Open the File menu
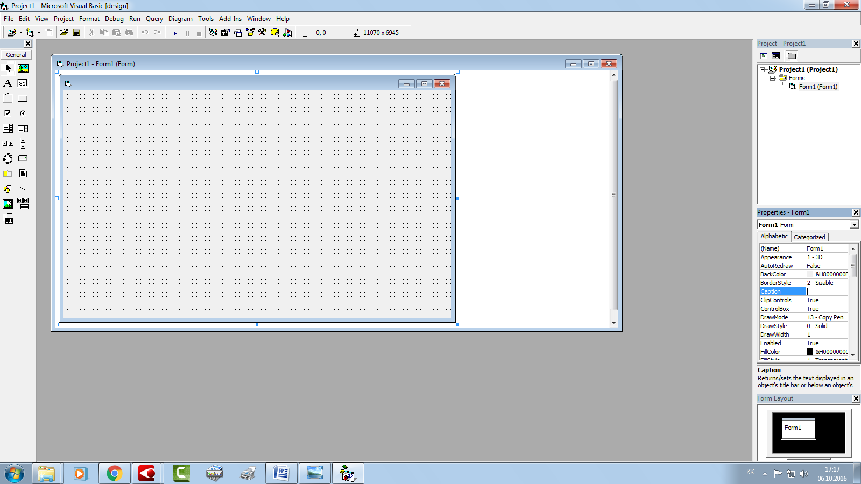Screen dimensions: 861x484 (9, 19)
